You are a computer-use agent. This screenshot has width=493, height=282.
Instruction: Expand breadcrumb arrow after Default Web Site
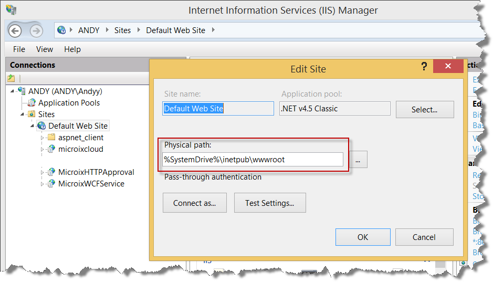(213, 30)
